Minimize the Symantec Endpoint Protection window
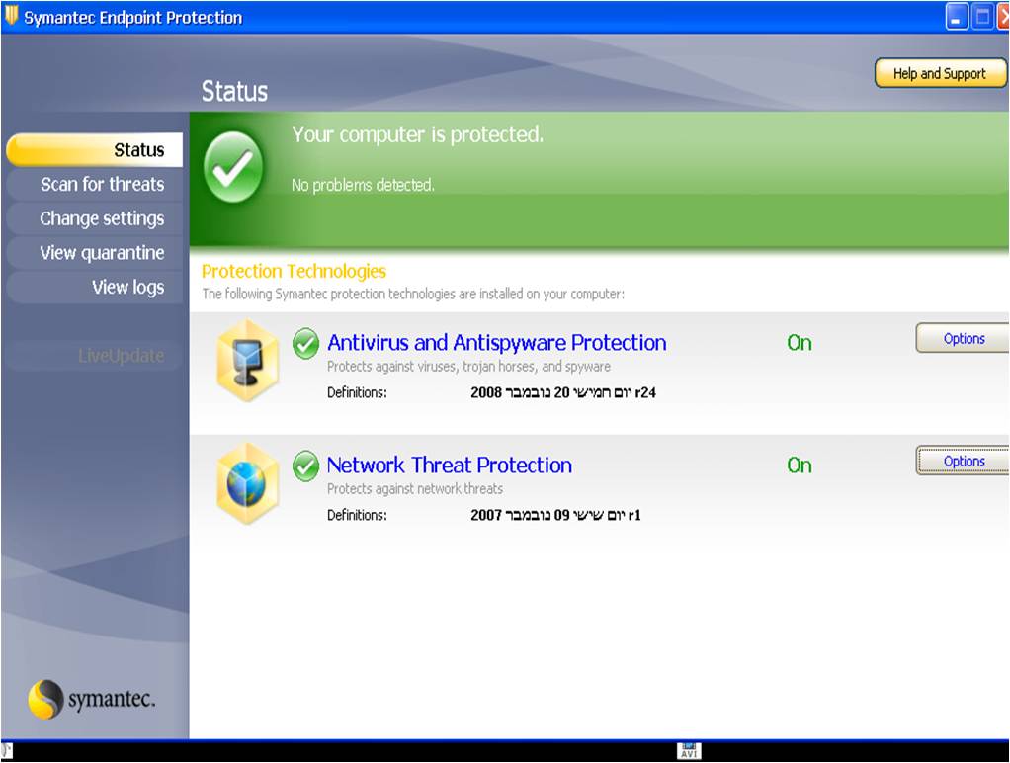Viewport: 1010px width, 763px height. 957,17
